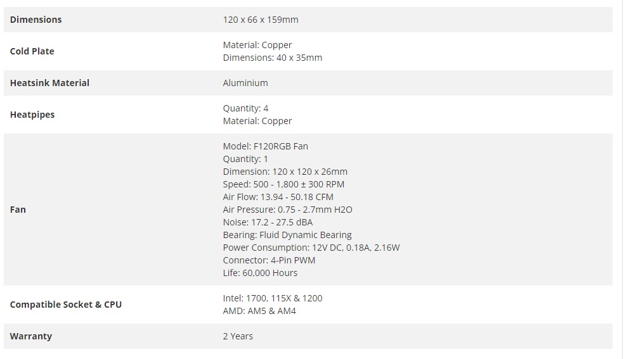Click the 'Dimensions: 40 x 35mm' text
The image size is (624, 359).
coord(272,58)
